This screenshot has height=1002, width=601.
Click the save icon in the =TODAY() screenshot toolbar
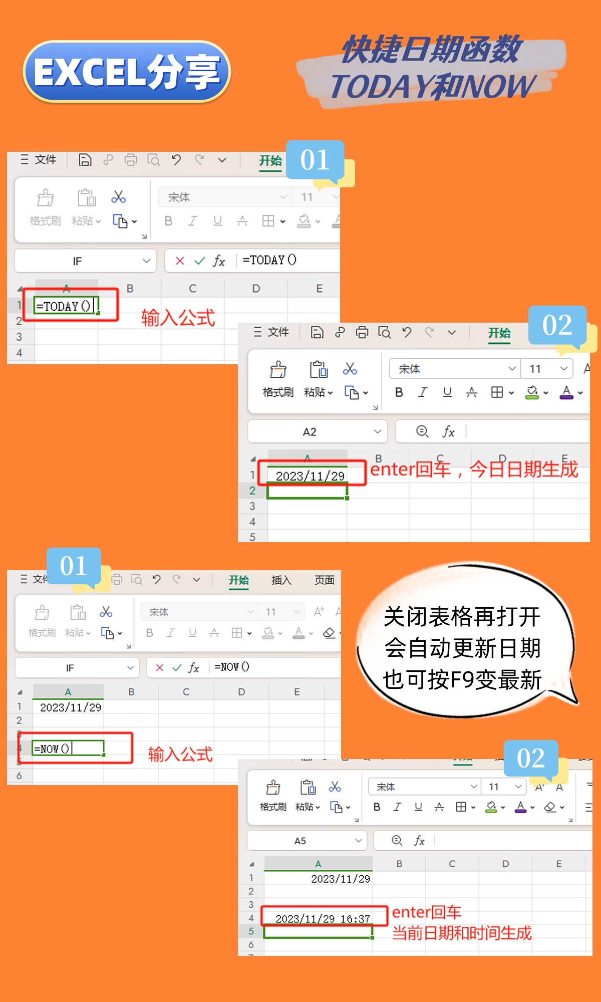click(x=85, y=160)
